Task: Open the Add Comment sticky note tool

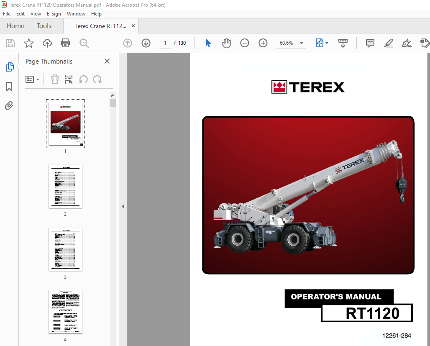Action: coord(370,43)
